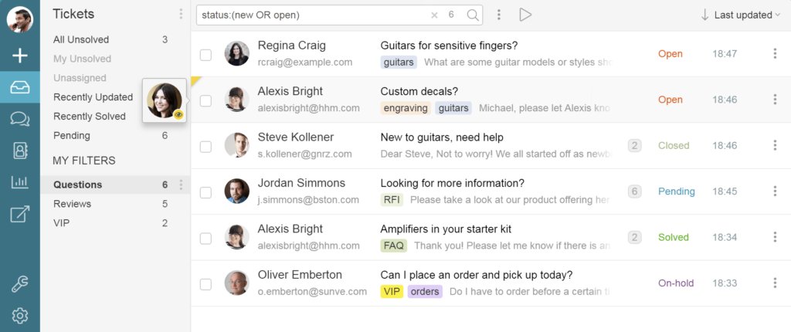
Task: Open the chat bubbles icon in sidebar
Action: [x=19, y=119]
